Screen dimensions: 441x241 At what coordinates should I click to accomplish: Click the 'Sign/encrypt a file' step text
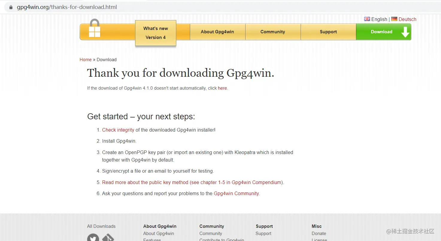coord(158,171)
